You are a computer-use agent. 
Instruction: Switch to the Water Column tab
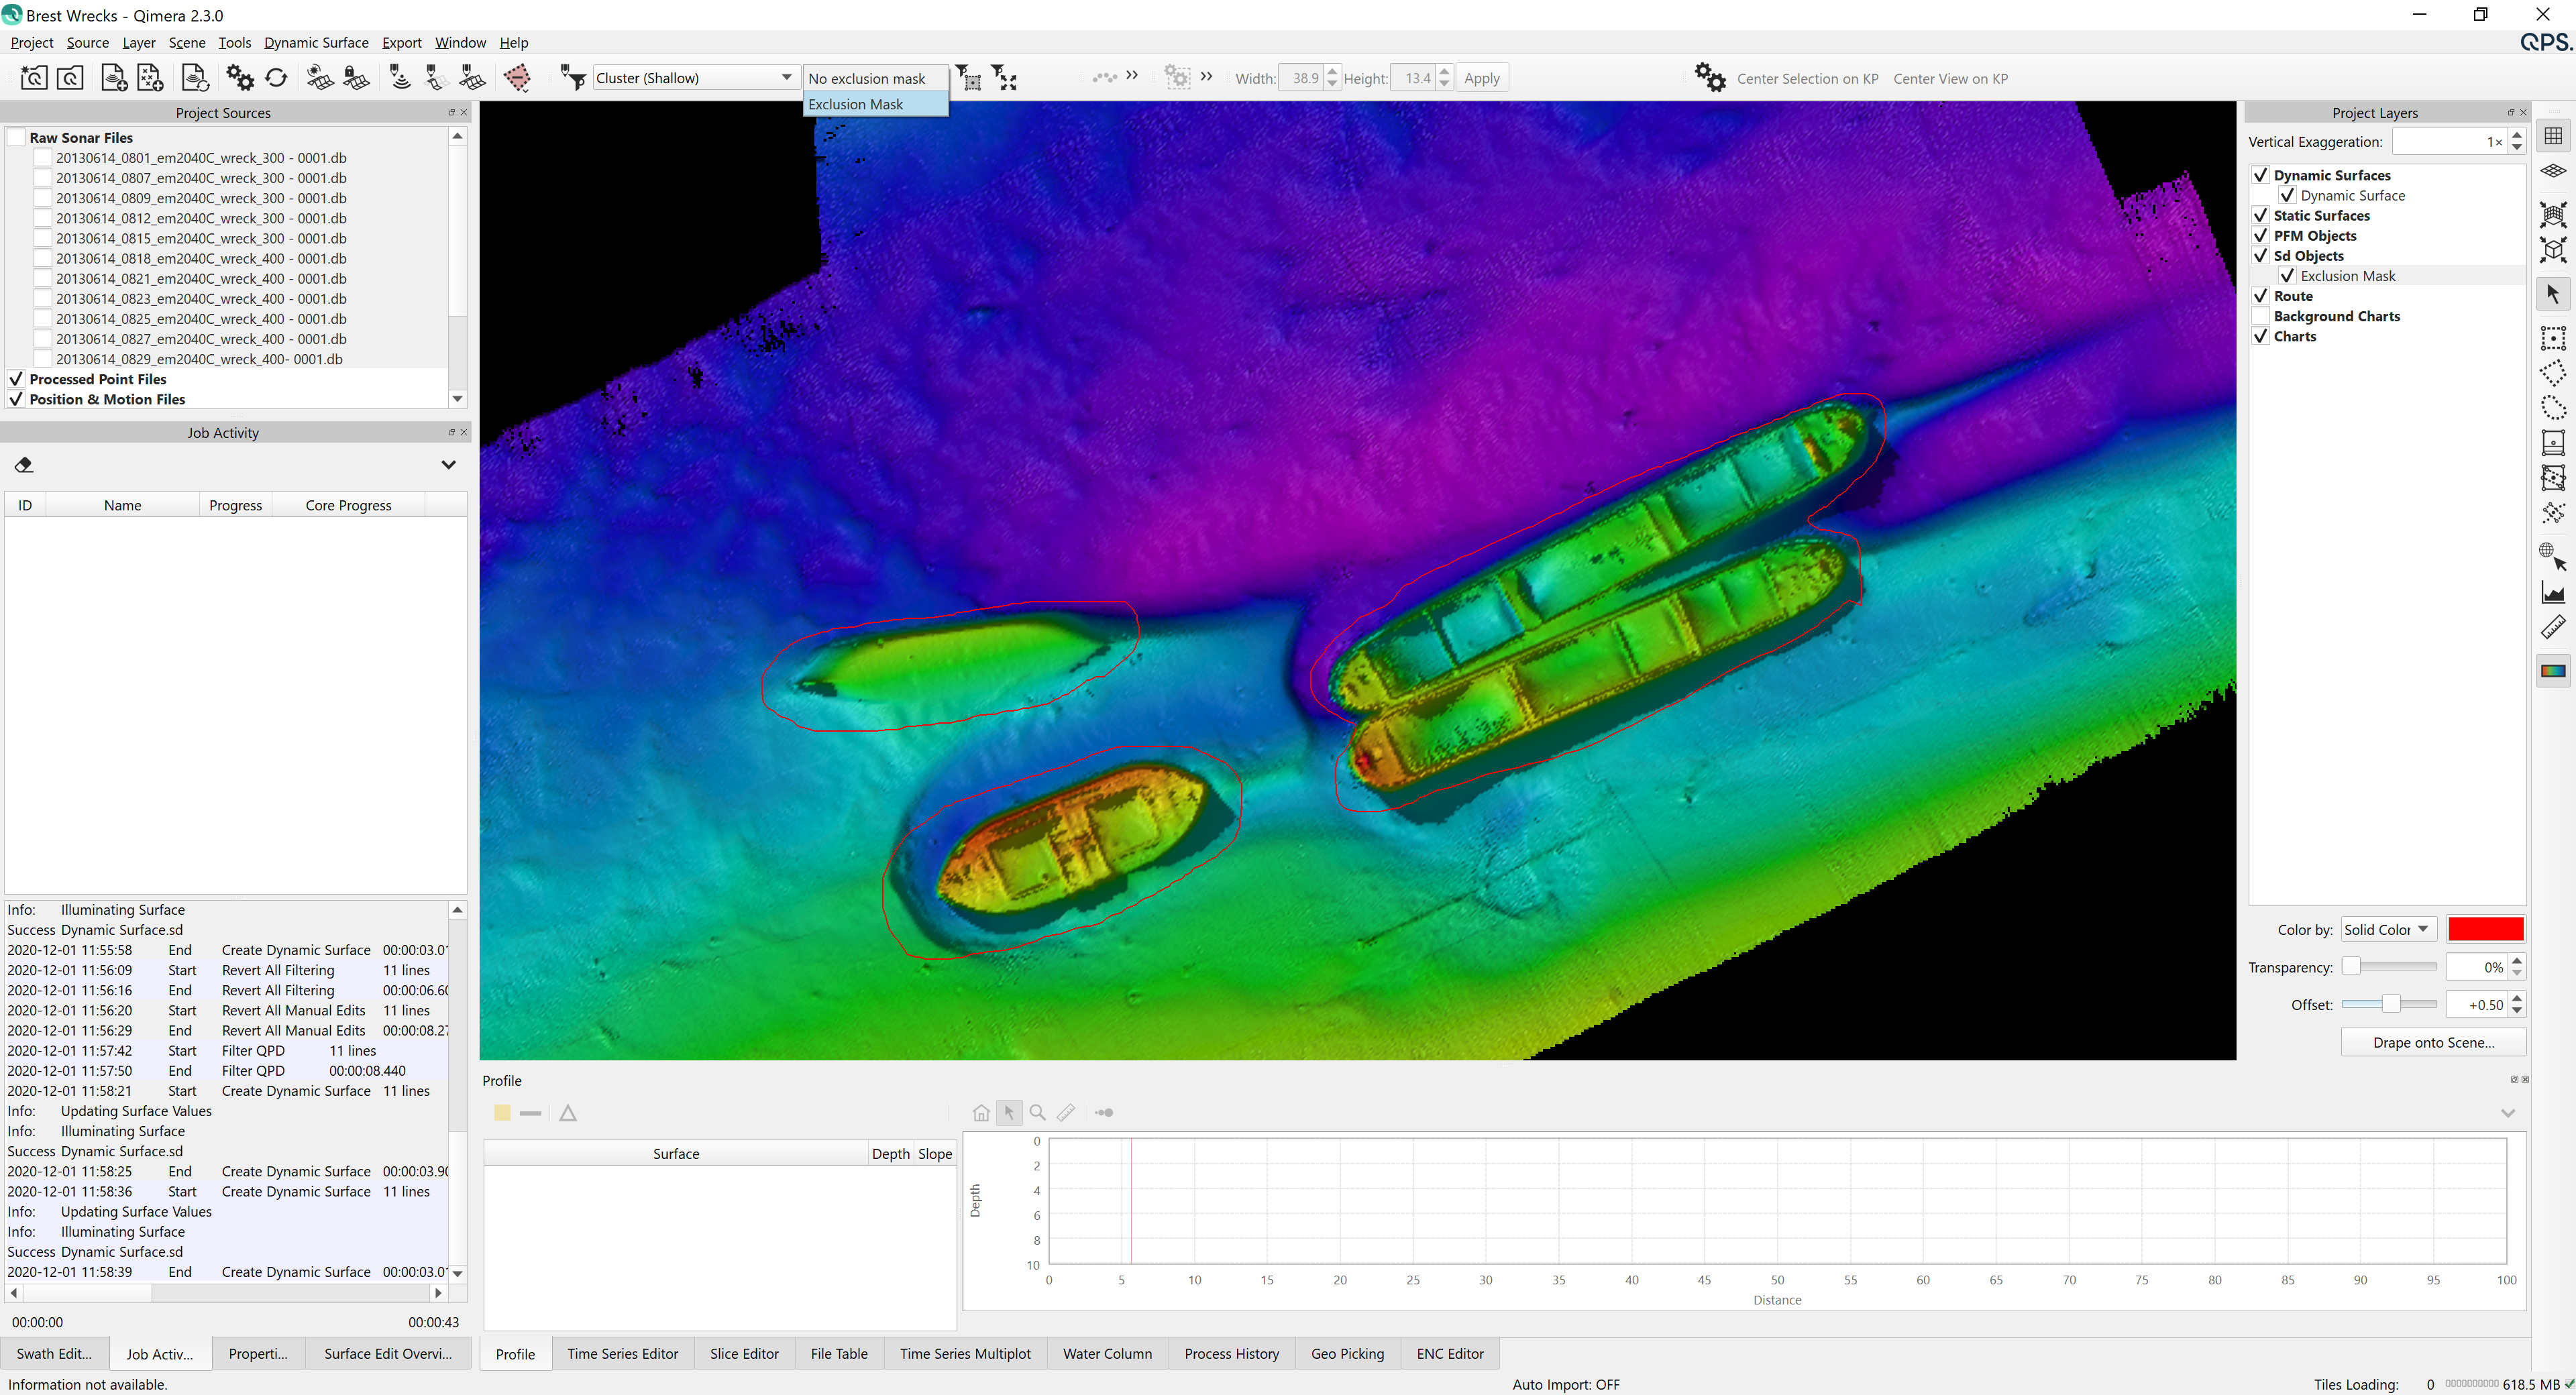click(1107, 1354)
